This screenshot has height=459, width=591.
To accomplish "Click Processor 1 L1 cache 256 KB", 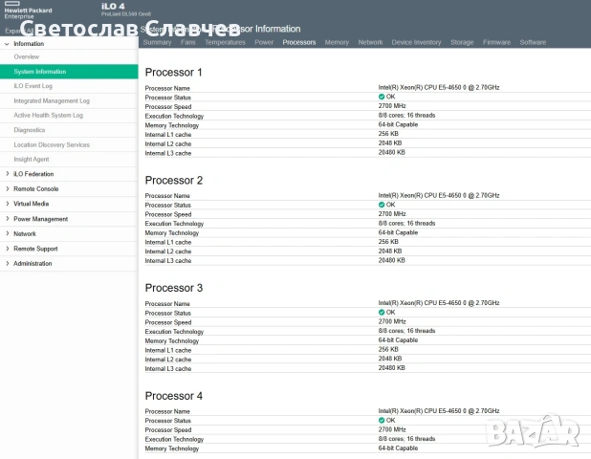I will (x=388, y=134).
